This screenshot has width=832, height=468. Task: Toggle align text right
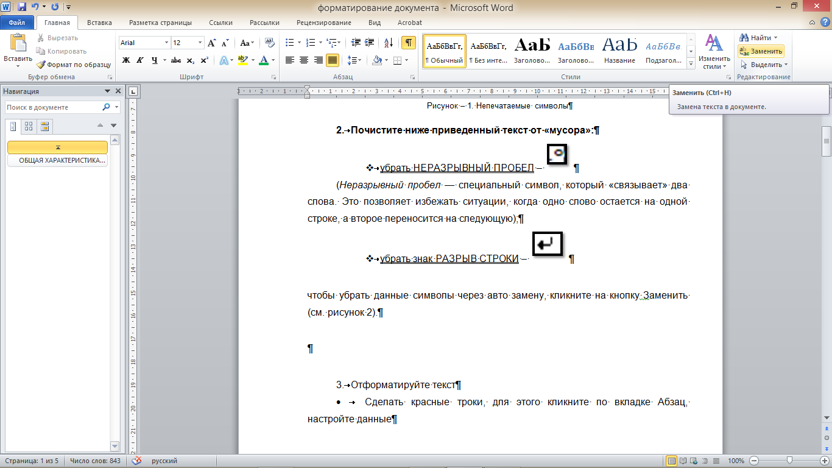[x=318, y=60]
